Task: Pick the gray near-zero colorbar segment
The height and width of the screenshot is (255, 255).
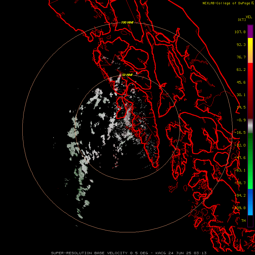Action: (x=250, y=126)
